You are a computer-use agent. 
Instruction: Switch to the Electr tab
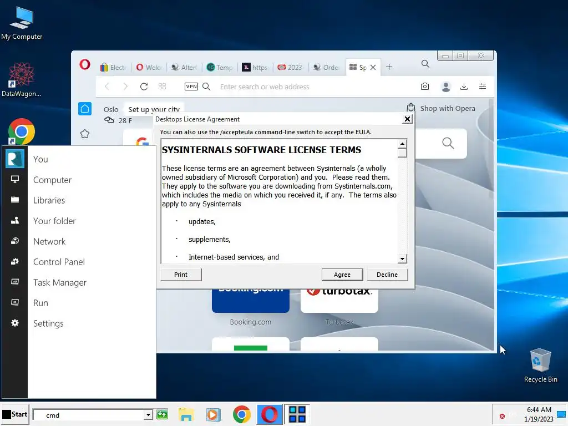[x=113, y=67]
